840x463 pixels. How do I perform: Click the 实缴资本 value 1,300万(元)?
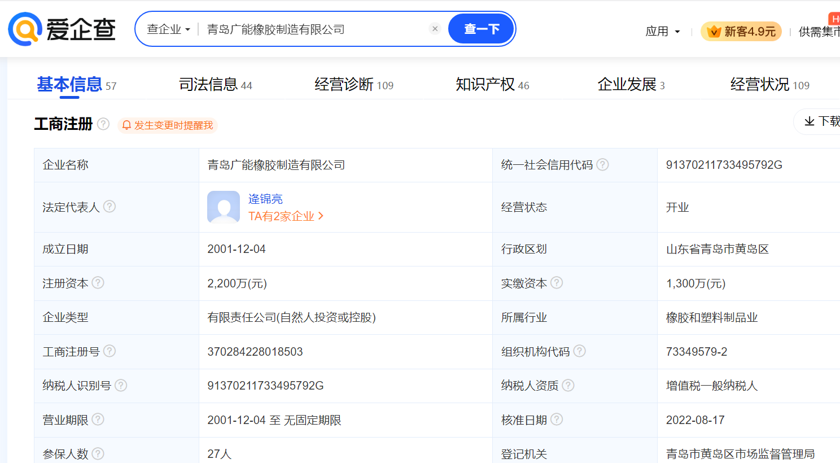[x=696, y=283]
